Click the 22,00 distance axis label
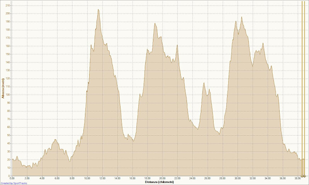This screenshot has width=309, height=185. coord(177,178)
